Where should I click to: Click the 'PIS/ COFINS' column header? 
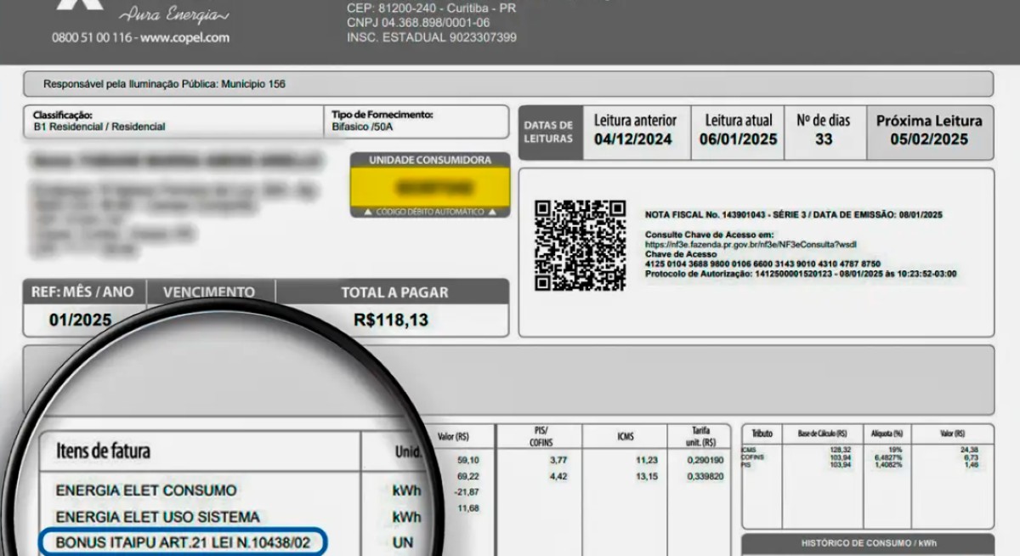[x=540, y=436]
